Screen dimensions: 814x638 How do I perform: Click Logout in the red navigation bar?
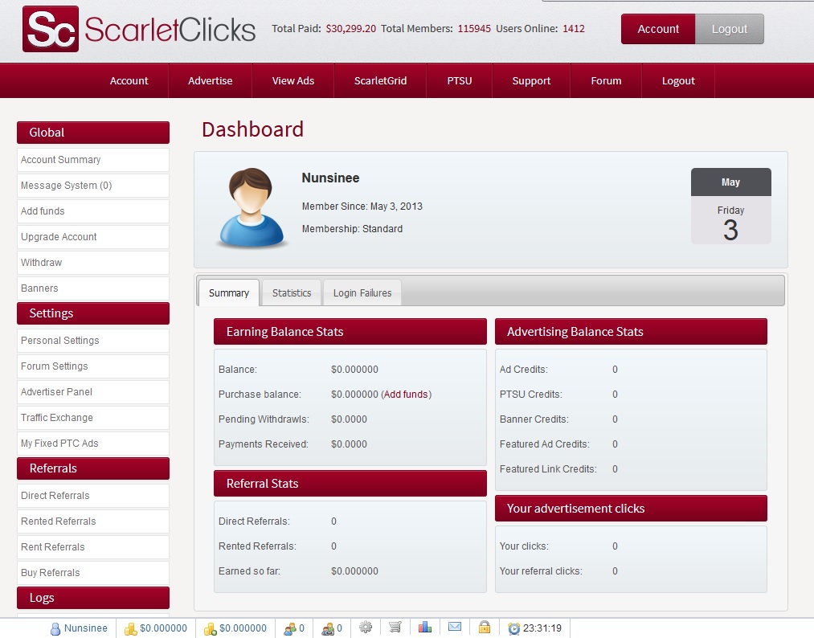[678, 81]
